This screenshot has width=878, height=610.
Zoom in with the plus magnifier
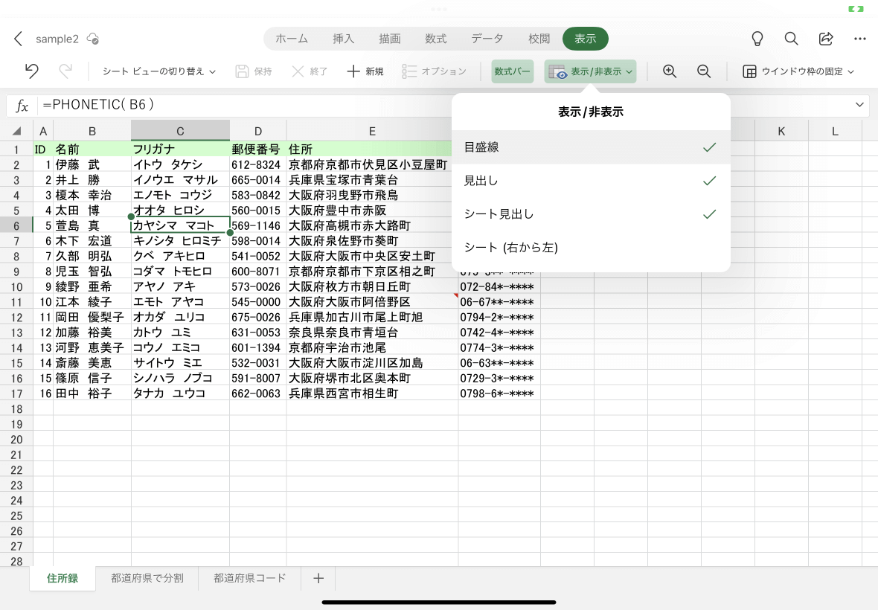[670, 71]
